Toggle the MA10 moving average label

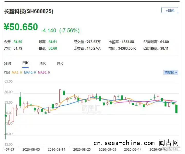click(30, 73)
